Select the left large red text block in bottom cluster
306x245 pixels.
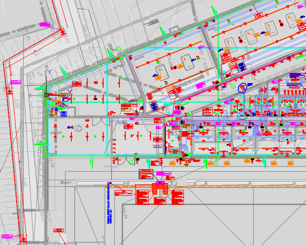[142, 197]
